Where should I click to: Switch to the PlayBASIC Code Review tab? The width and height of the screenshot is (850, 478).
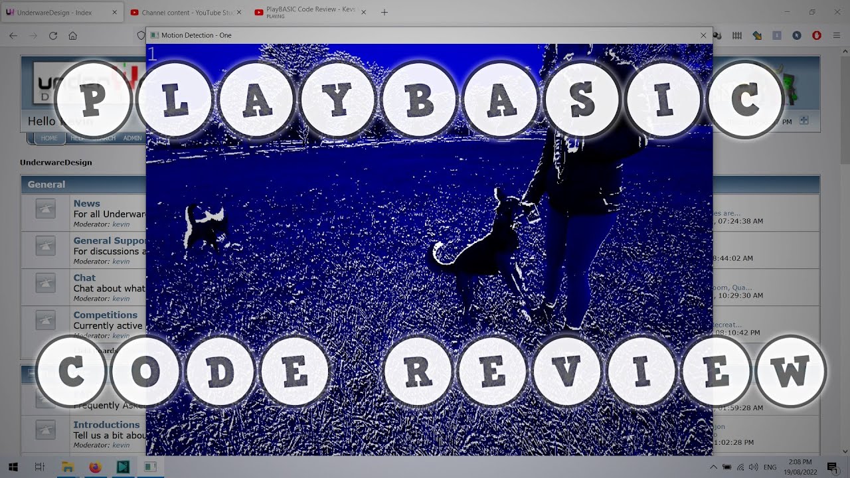pyautogui.click(x=309, y=12)
